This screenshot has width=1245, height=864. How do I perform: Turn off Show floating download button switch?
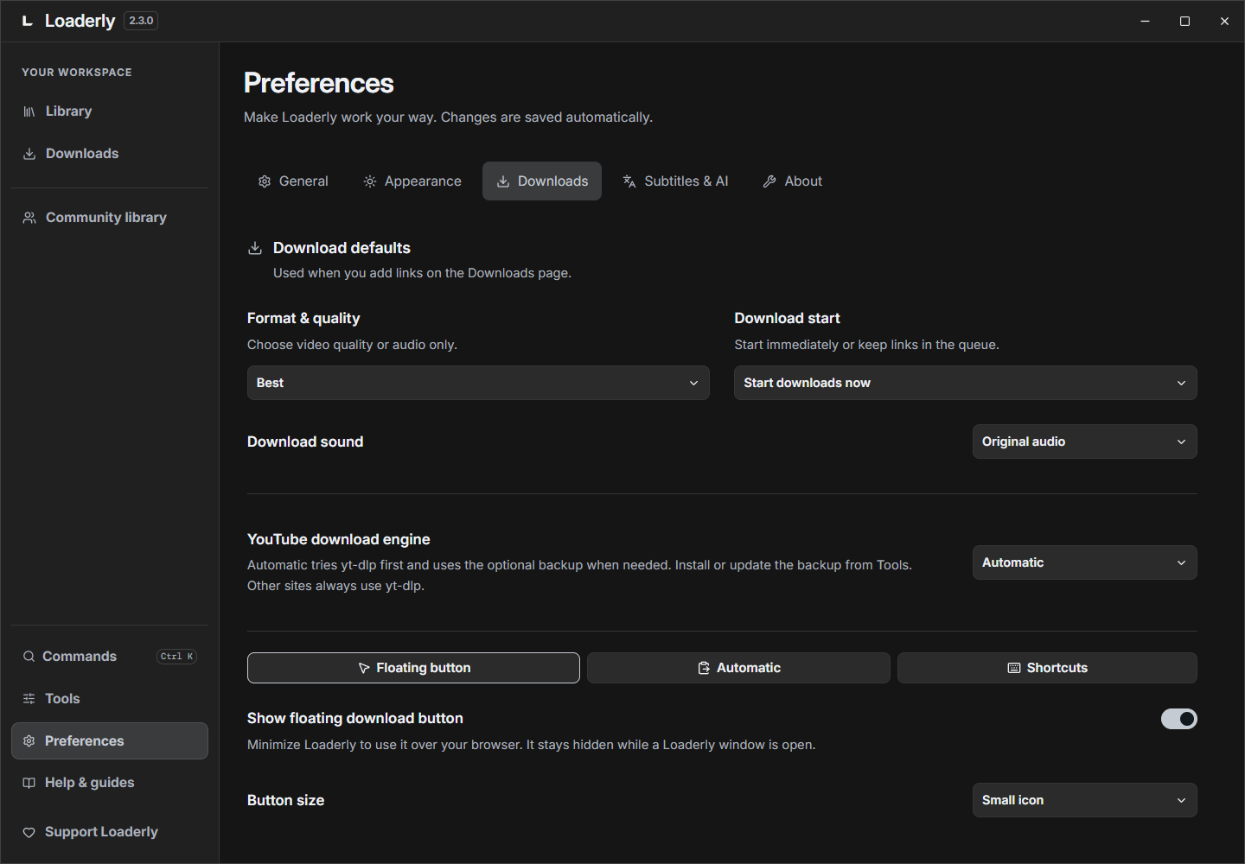(1179, 719)
